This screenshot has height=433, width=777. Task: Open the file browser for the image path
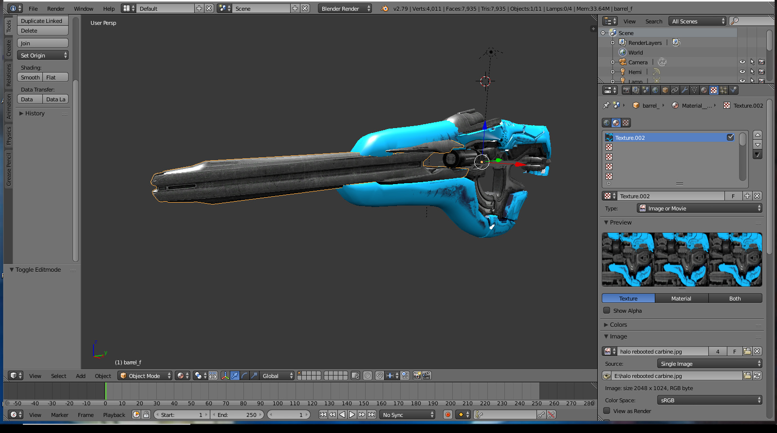point(747,376)
